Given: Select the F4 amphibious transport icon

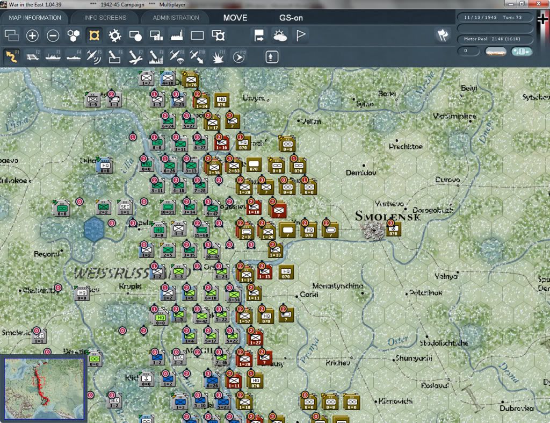Looking at the screenshot, I should coord(74,56).
